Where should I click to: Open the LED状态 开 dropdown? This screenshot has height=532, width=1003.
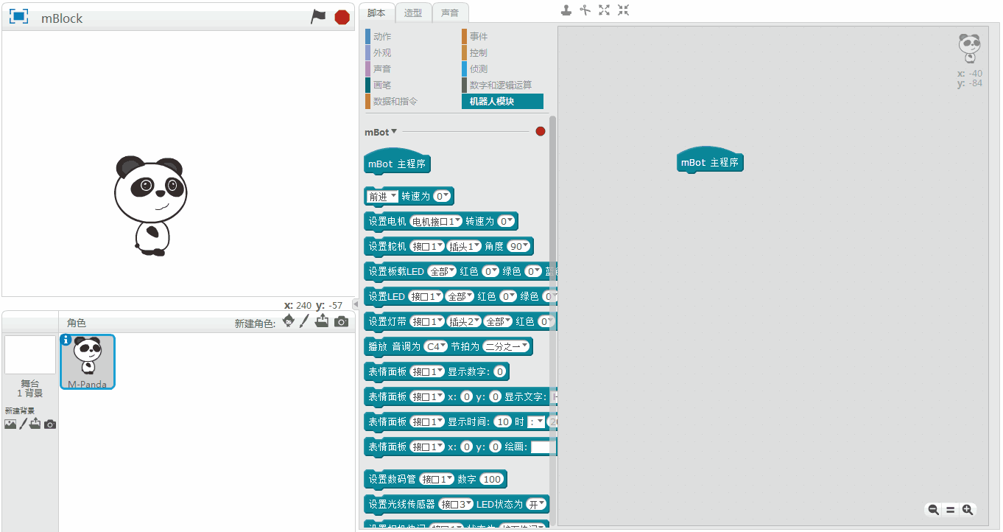pyautogui.click(x=535, y=504)
